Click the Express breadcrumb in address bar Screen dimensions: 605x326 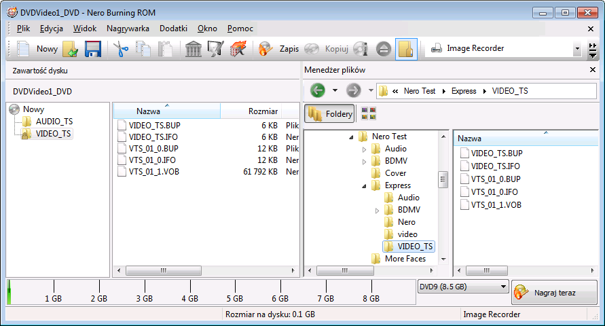point(463,91)
